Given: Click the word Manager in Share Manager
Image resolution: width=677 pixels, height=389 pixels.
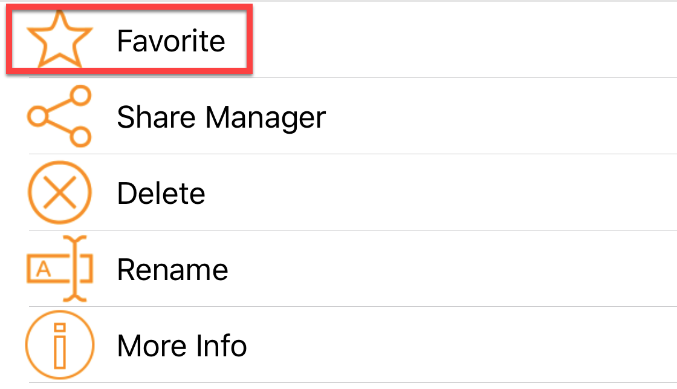Looking at the screenshot, I should pyautogui.click(x=265, y=117).
